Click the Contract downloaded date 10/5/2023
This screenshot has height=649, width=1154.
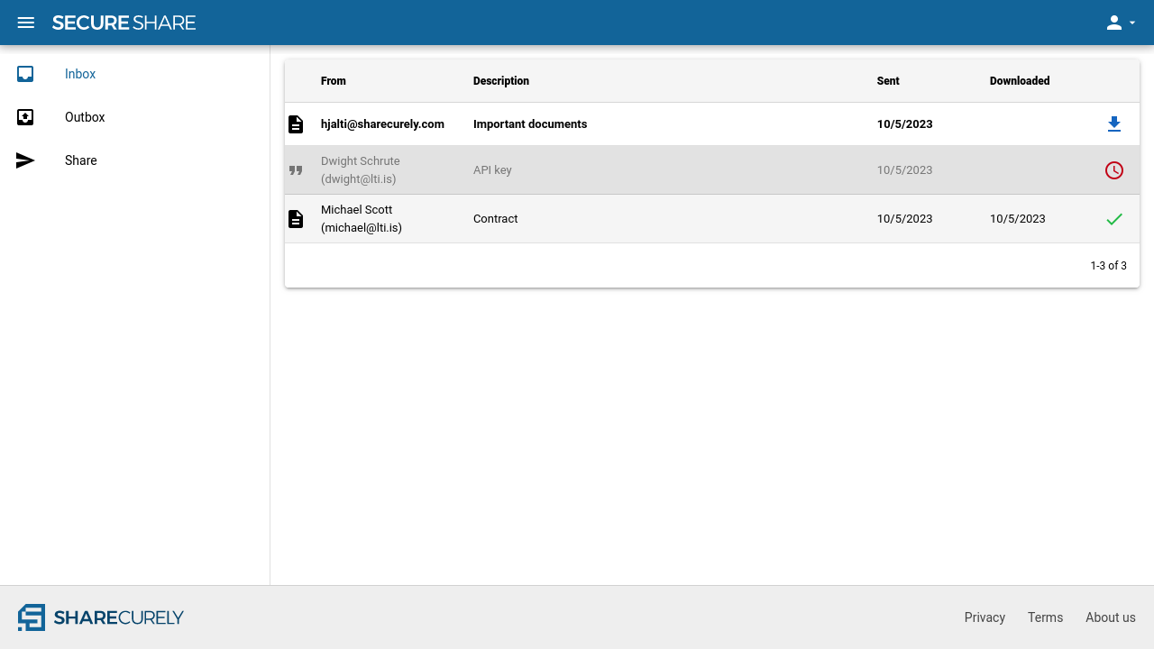(x=1018, y=219)
